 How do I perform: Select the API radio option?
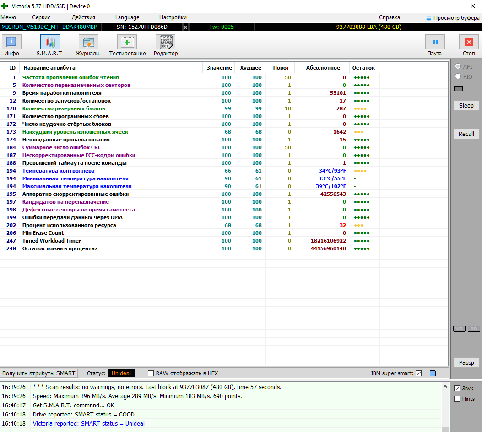click(458, 66)
